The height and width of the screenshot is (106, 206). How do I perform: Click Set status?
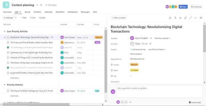pos(51,5)
